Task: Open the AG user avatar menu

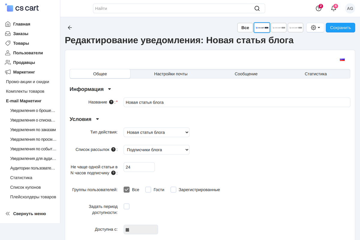Action: [x=350, y=8]
